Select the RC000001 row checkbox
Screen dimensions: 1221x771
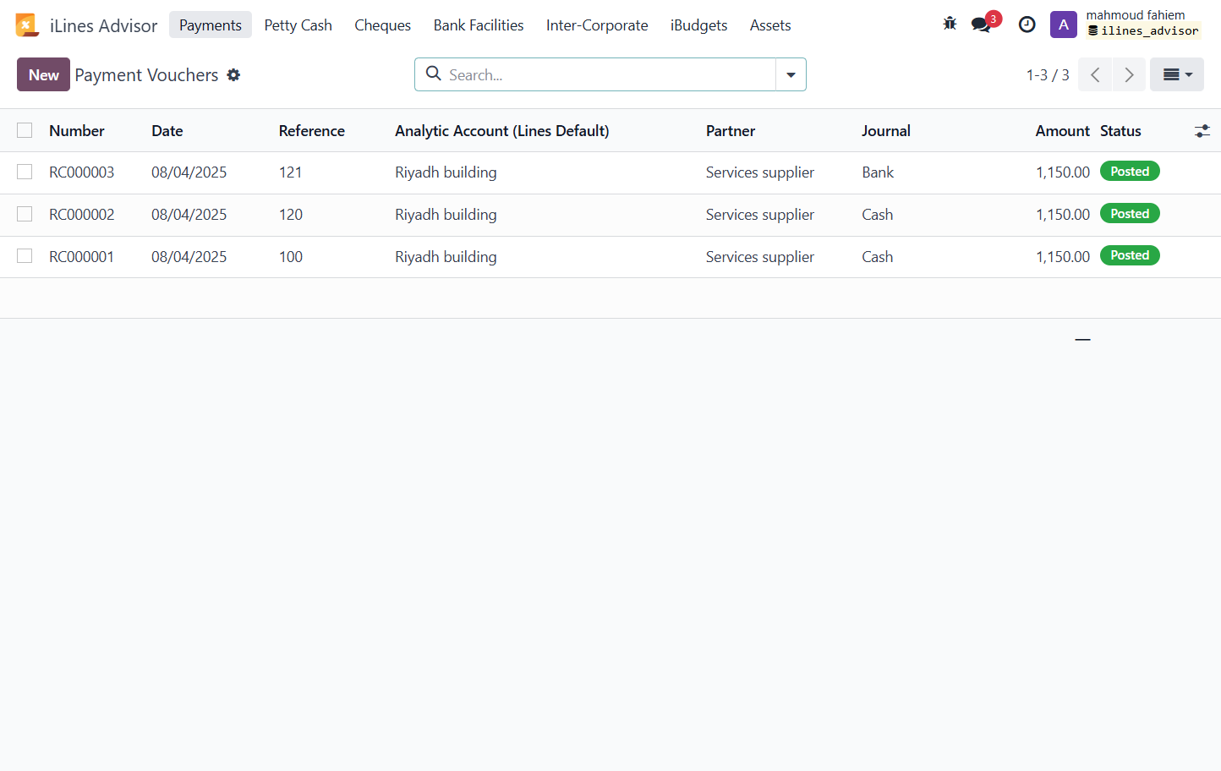[25, 255]
